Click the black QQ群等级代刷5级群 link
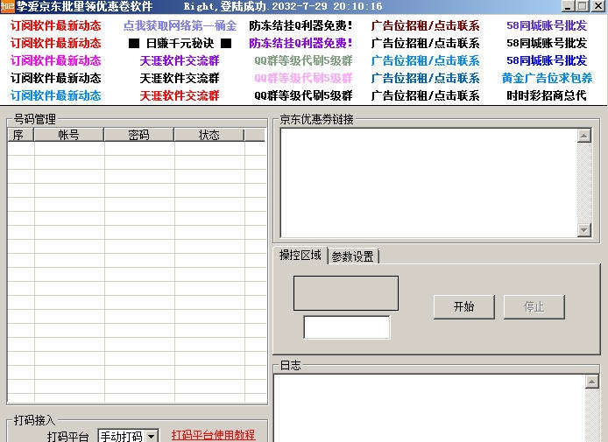Viewport: 608px width, 442px height. (x=303, y=95)
